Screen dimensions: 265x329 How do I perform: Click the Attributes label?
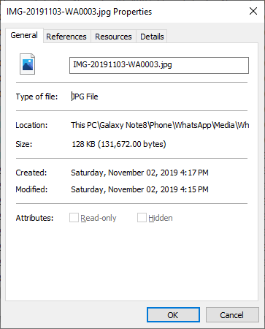pos(34,218)
